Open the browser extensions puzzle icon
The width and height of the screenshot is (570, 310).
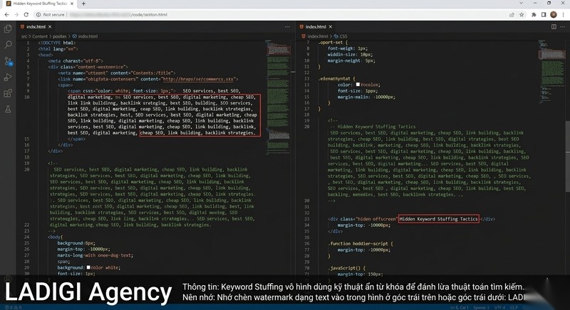pyautogui.click(x=534, y=14)
